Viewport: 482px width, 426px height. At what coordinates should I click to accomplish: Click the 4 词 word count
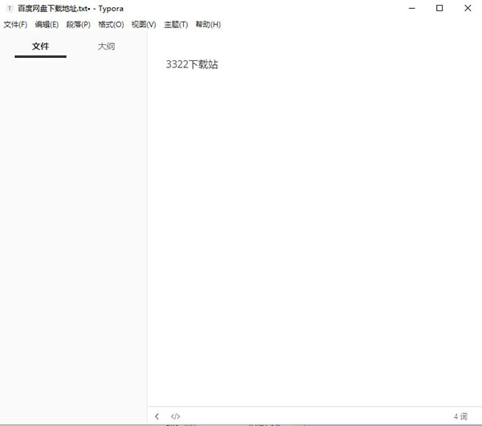(460, 416)
